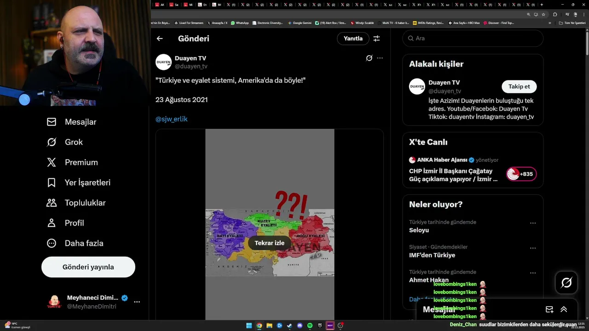This screenshot has width=589, height=331.
Task: Click Meyhaneci Dimitri profile avatar
Action: pyautogui.click(x=54, y=302)
